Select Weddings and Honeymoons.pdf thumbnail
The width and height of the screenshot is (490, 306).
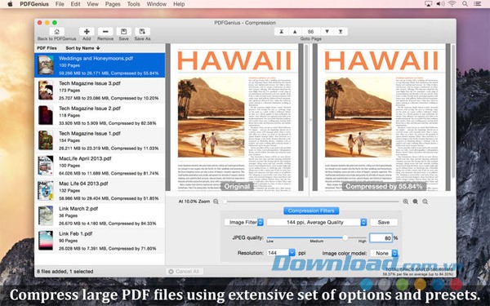[x=46, y=65]
